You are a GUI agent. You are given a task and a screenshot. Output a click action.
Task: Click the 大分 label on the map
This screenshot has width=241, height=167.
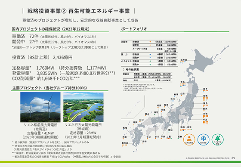pos(148,137)
